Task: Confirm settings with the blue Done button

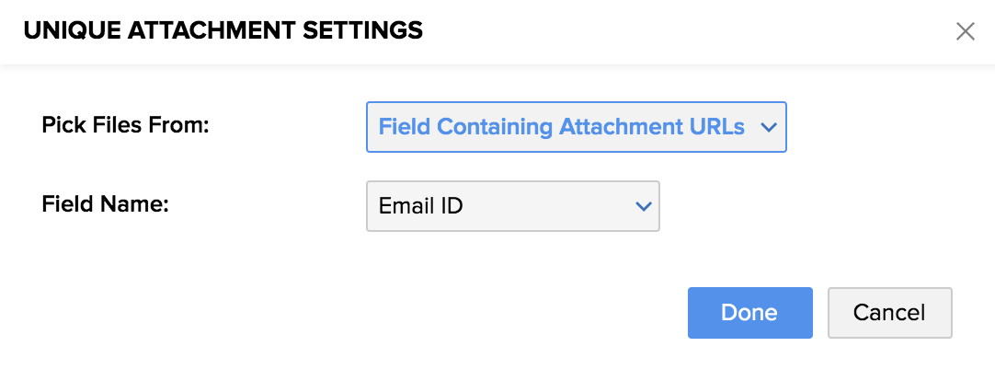Action: (x=749, y=313)
